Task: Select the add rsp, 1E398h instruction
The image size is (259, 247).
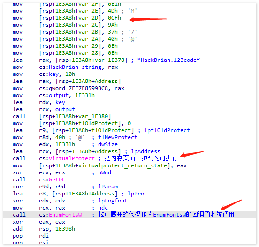Action: 44,229
